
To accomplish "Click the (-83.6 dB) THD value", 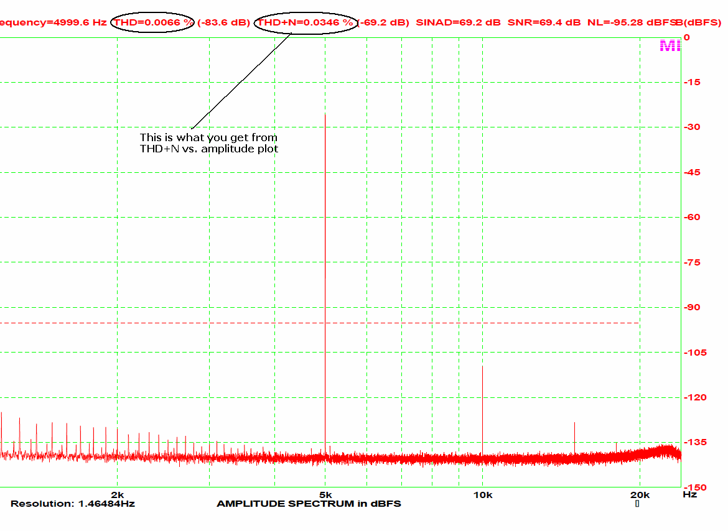I will coord(224,22).
